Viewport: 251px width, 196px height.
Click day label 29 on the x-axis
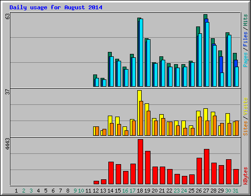click(221, 191)
